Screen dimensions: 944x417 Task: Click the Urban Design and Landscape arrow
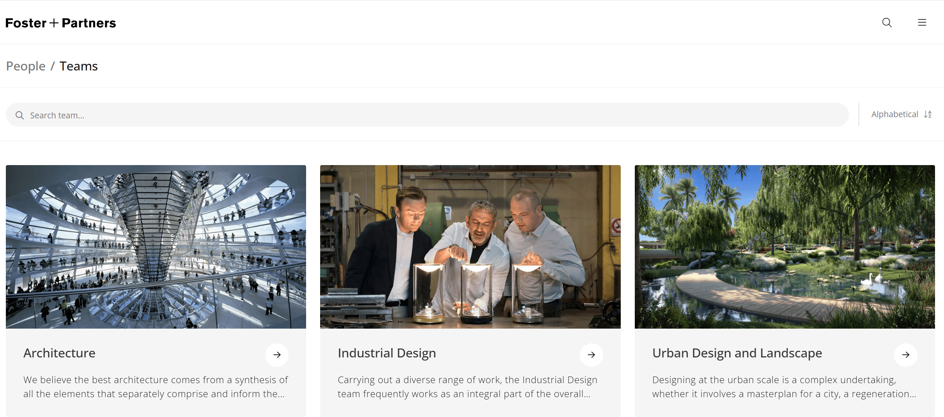(x=905, y=355)
